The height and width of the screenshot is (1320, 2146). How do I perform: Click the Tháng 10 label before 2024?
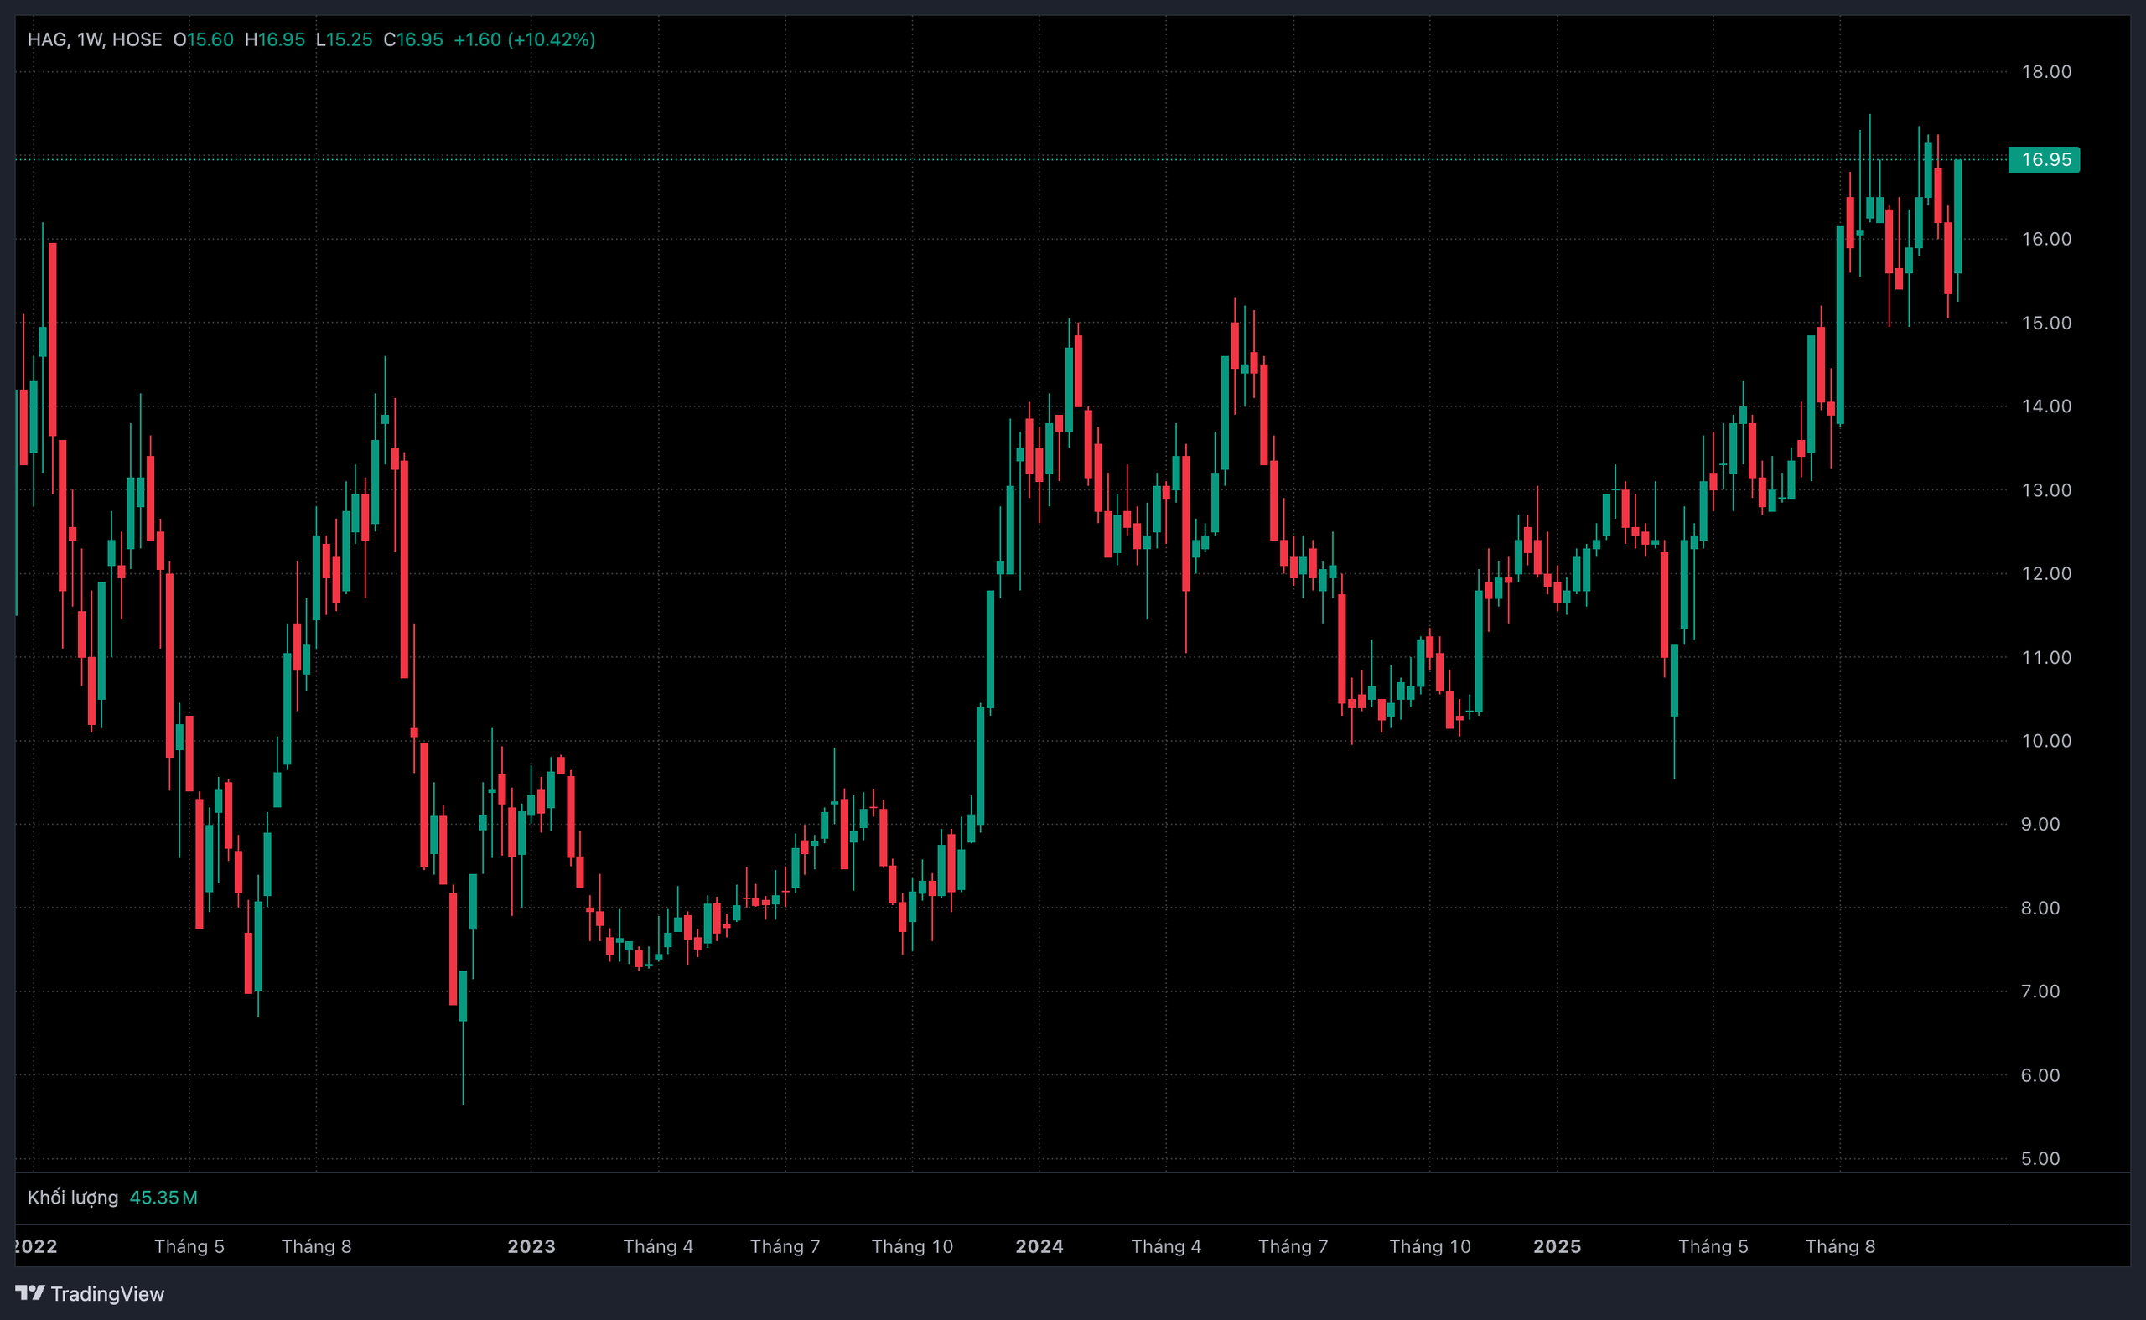point(911,1245)
